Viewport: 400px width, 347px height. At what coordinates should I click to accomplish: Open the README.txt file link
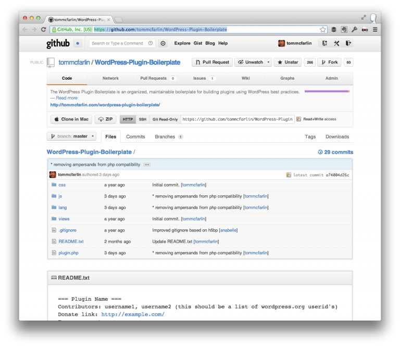[71, 241]
